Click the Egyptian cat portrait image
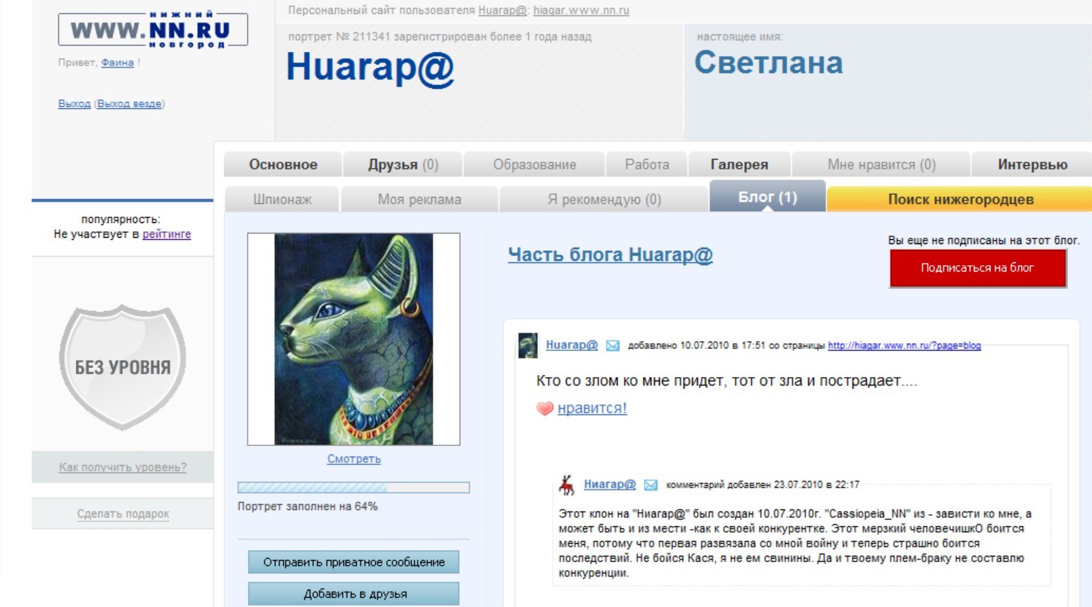The width and height of the screenshot is (1092, 607). point(353,339)
